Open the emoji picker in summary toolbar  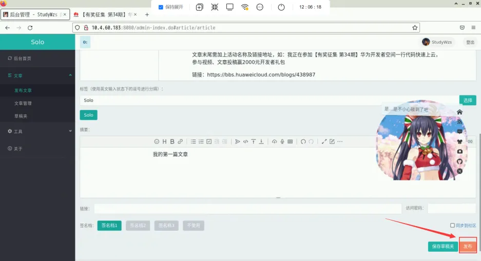157,142
